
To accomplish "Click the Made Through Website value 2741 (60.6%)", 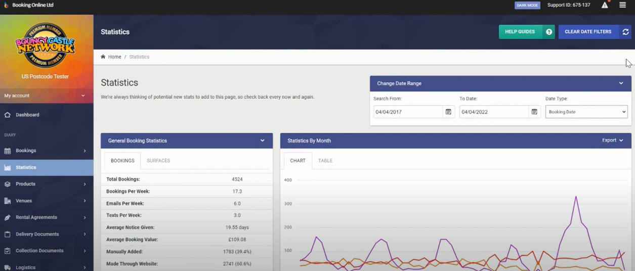I will [237, 264].
